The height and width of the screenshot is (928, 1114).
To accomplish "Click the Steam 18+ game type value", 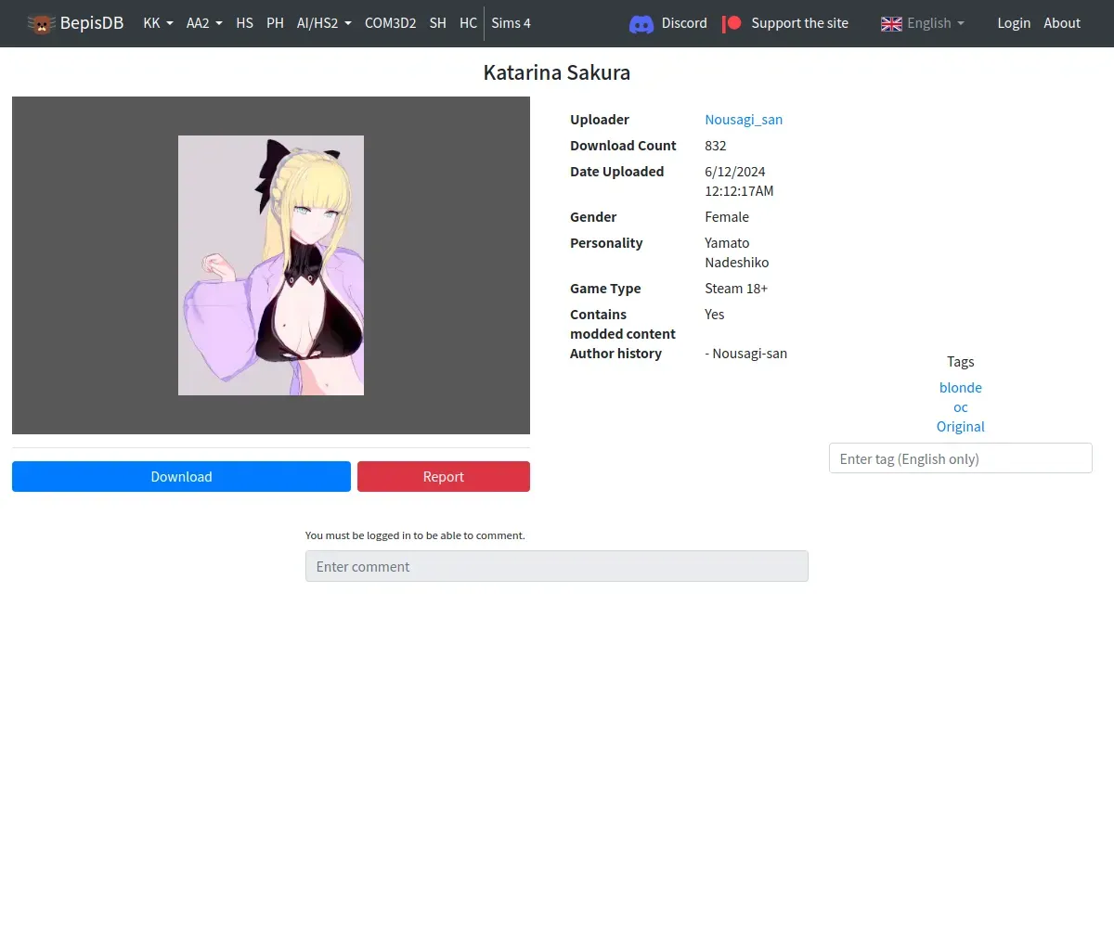I will point(736,288).
